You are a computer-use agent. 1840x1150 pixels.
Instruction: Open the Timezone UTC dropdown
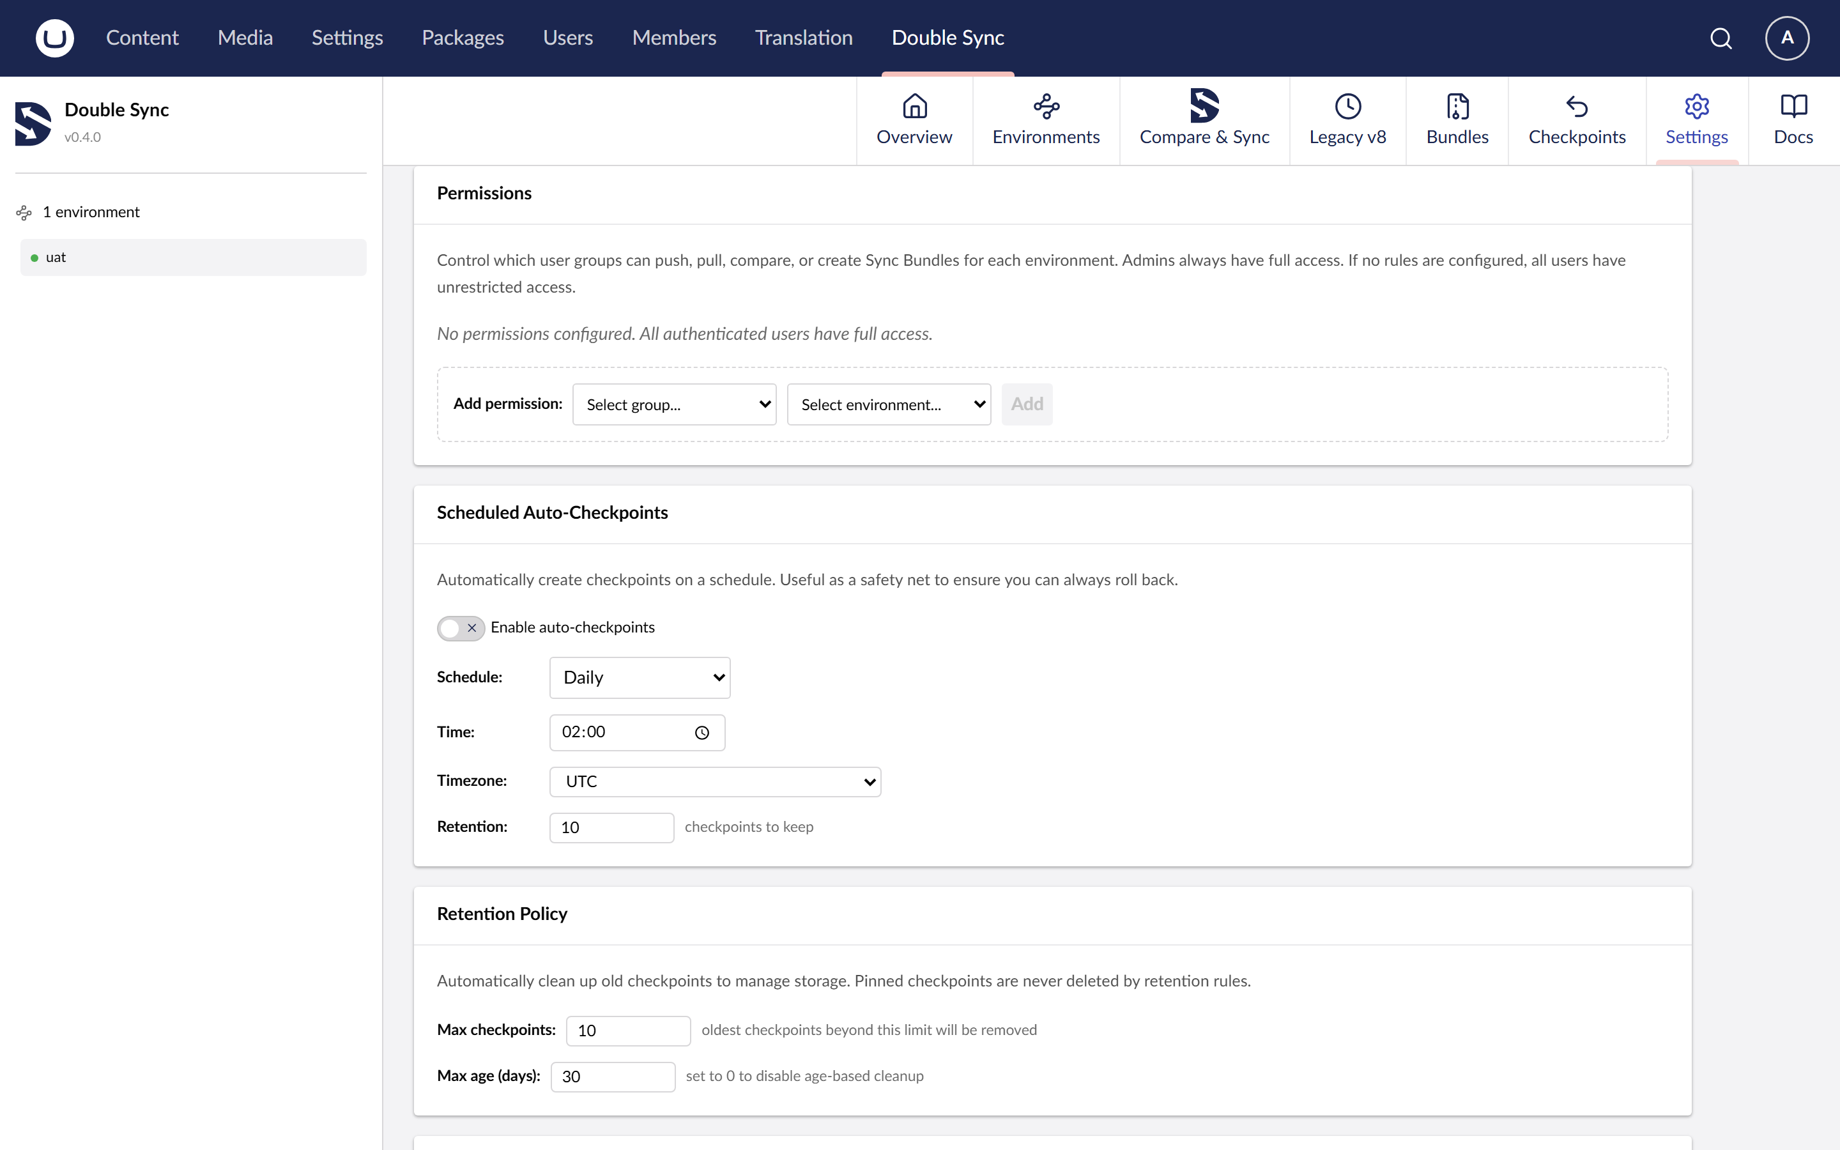[716, 782]
